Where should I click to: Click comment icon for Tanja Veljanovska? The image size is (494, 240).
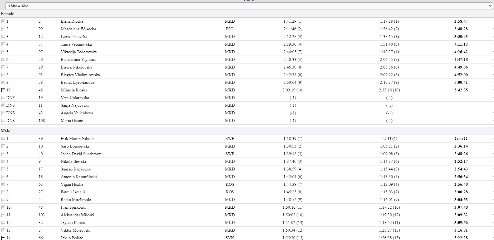[3, 44]
